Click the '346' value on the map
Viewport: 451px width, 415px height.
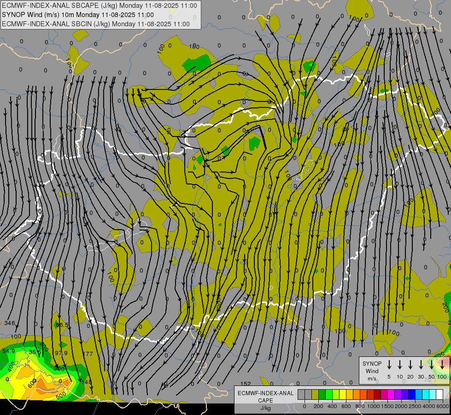(x=10, y=323)
